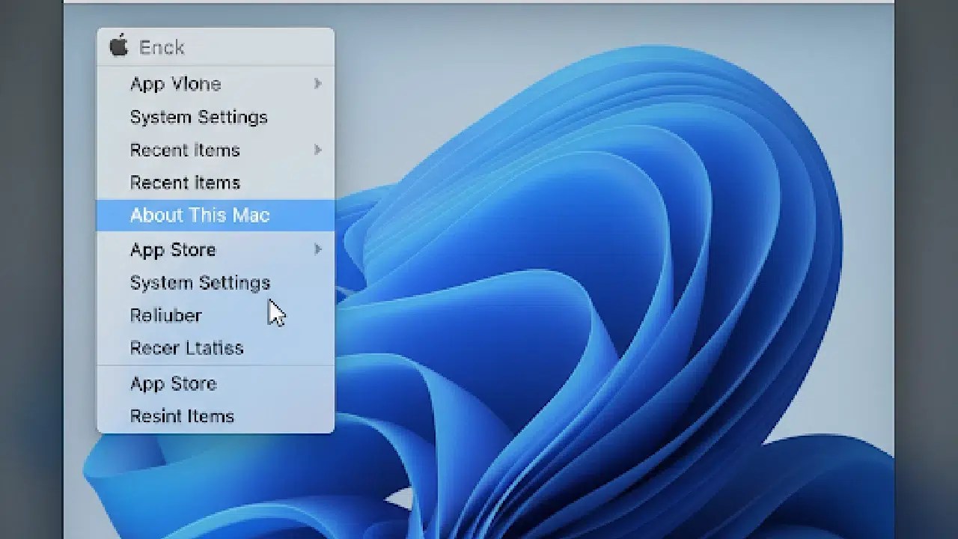Open the App Vlone menu entry
958x539 pixels.
coord(216,84)
